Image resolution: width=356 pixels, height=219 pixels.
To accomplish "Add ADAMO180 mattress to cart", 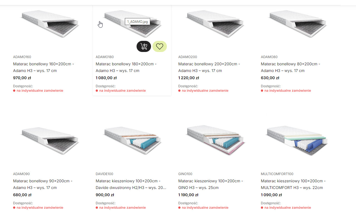I will point(144,46).
